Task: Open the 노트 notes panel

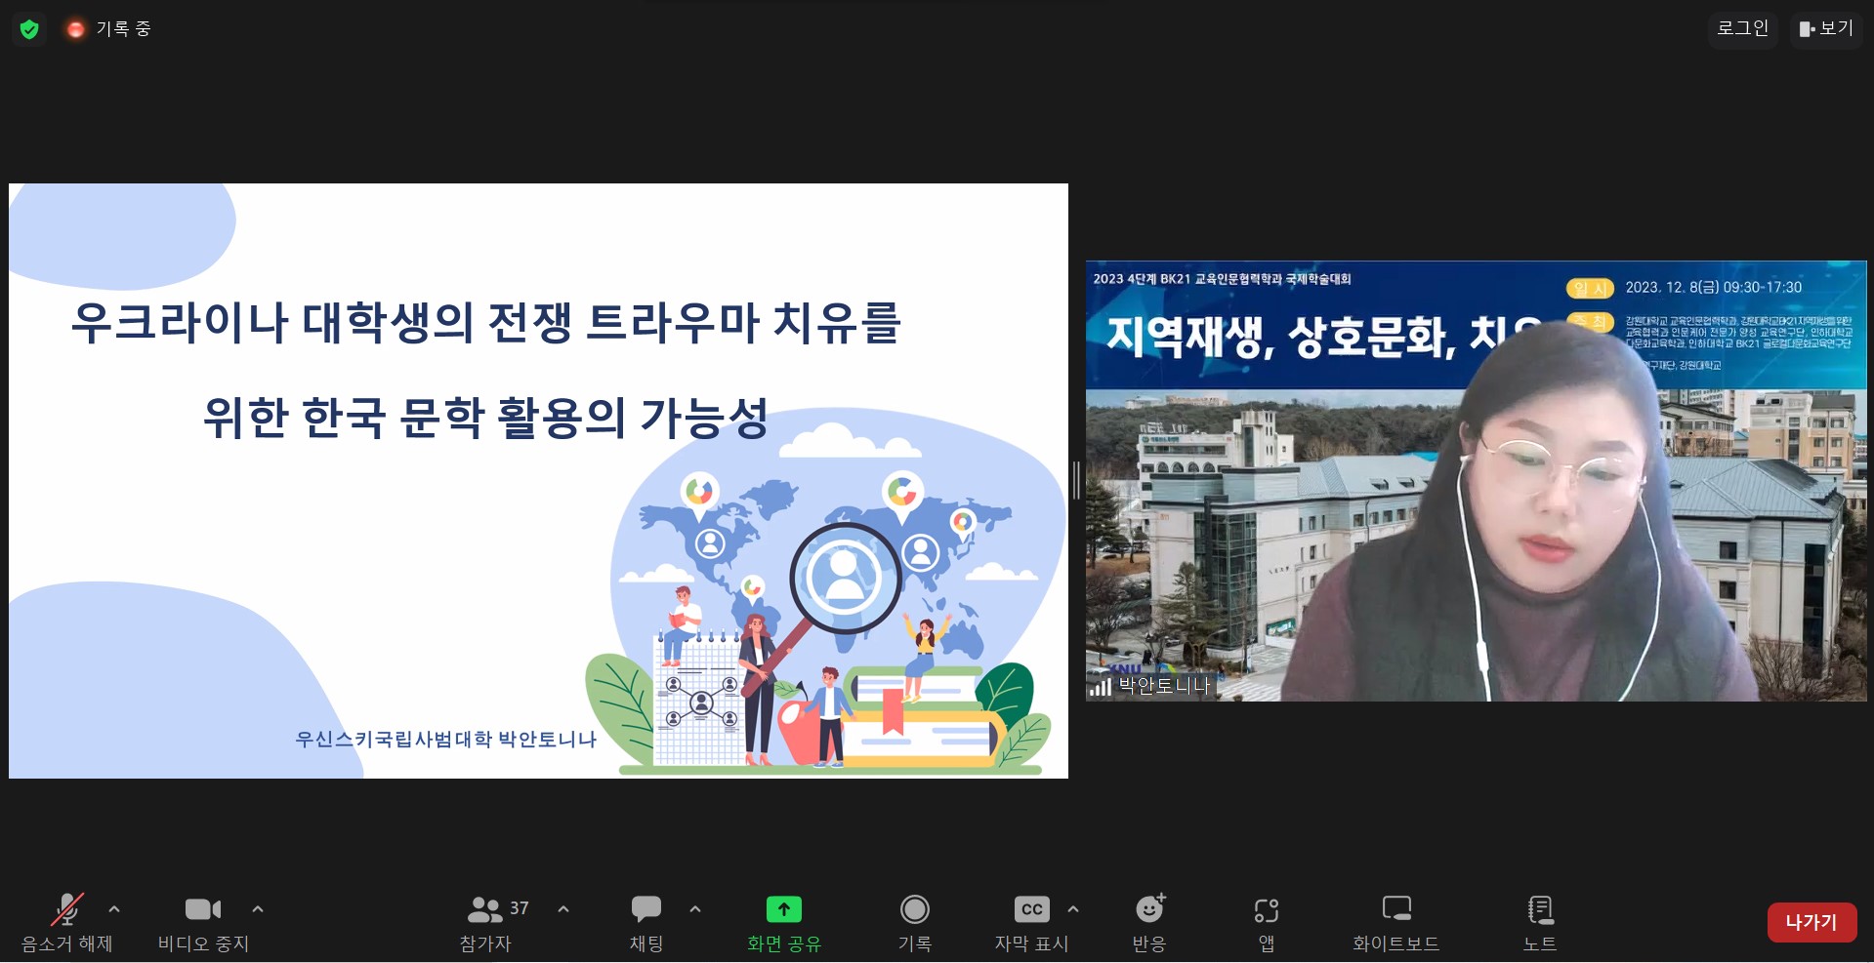Action: pyautogui.click(x=1540, y=922)
